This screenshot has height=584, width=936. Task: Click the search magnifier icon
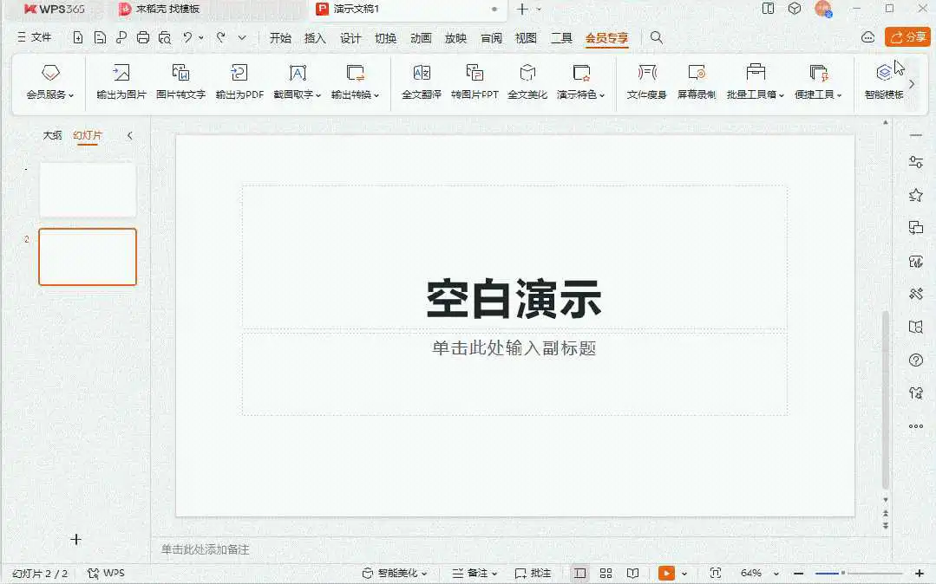point(656,37)
